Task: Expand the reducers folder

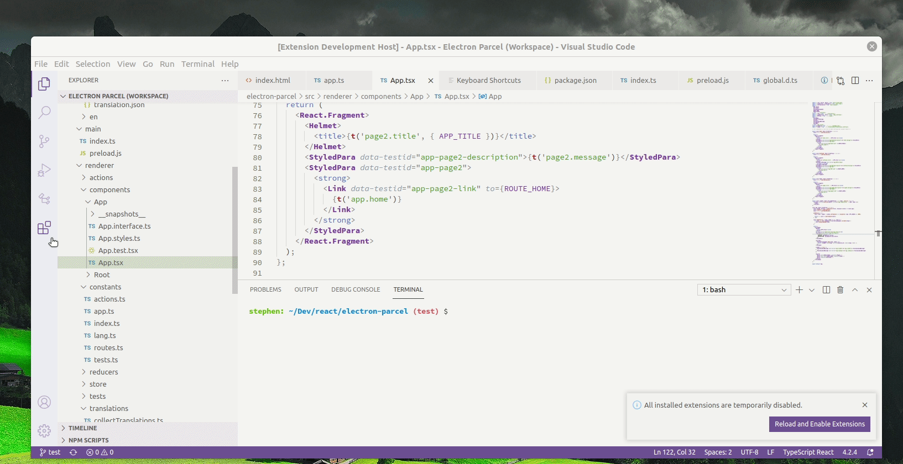Action: click(148, 372)
